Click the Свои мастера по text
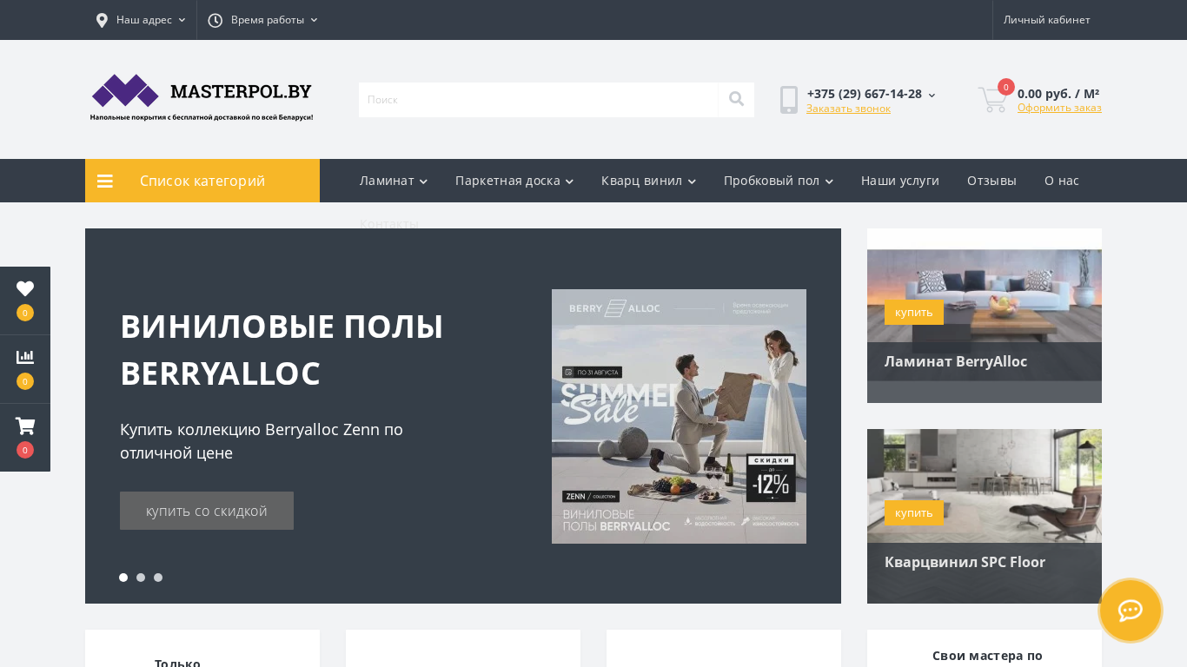This screenshot has height=667, width=1187. coord(987,656)
